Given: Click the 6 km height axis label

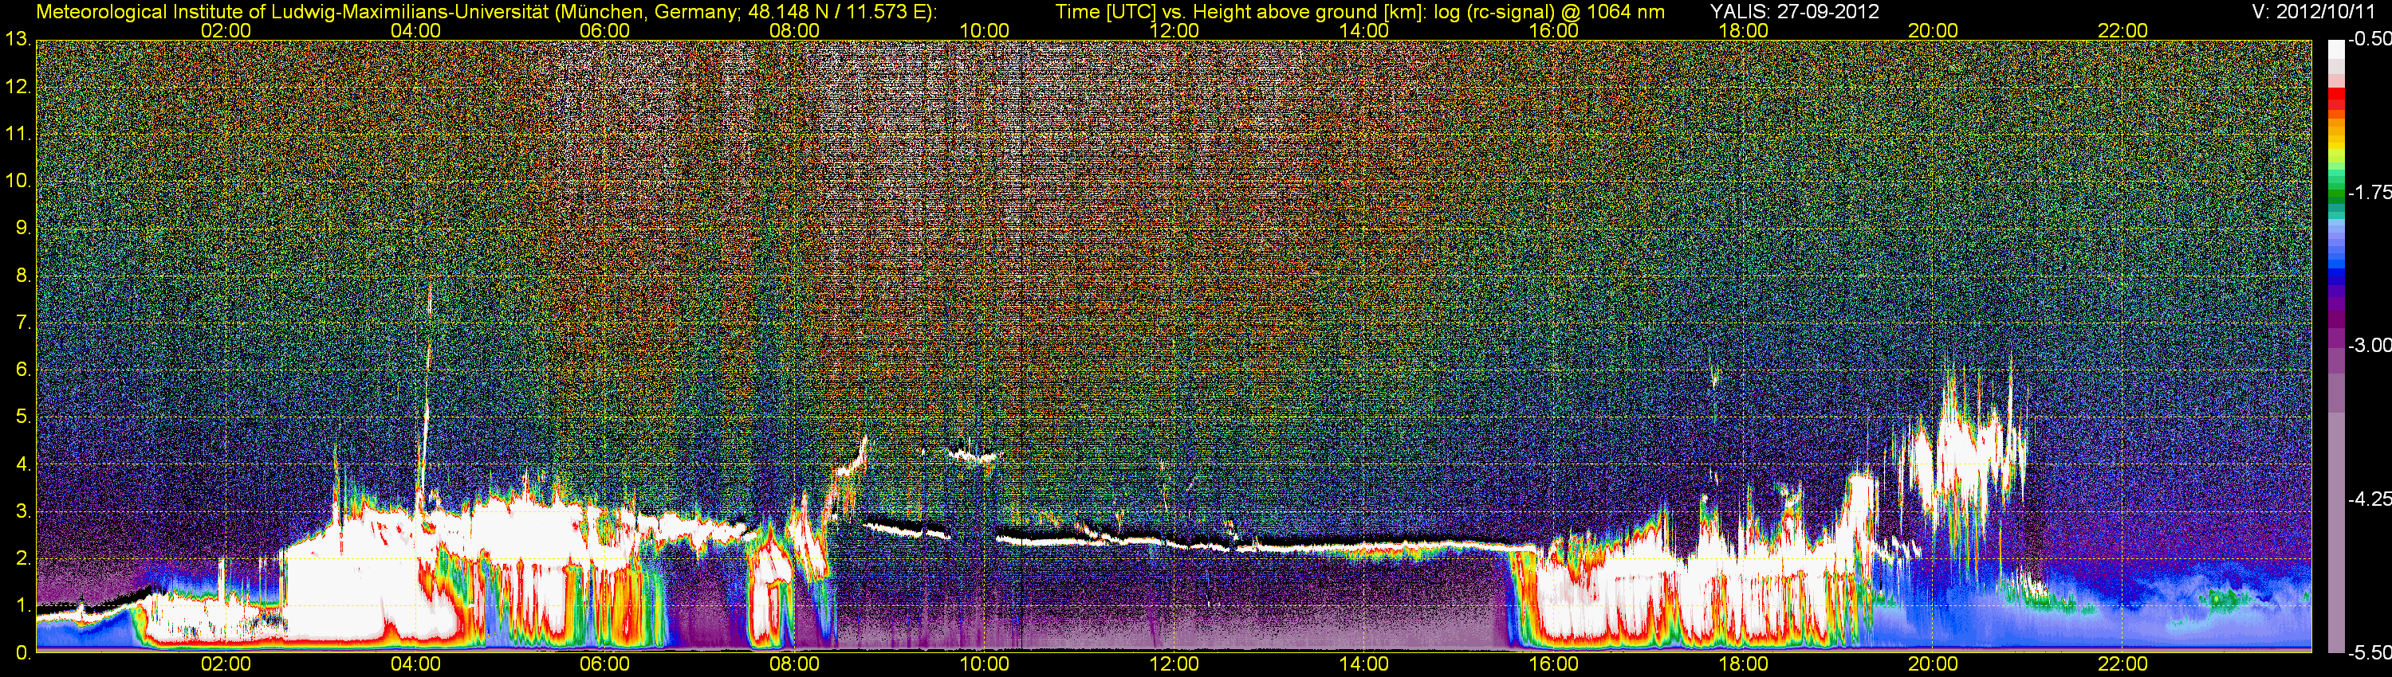Looking at the screenshot, I should (x=23, y=370).
